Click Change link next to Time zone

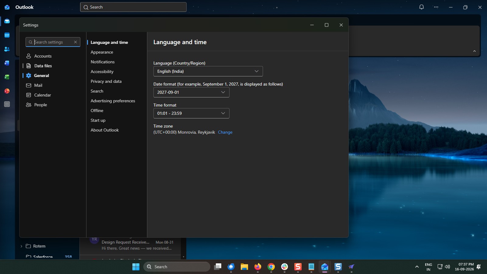click(x=225, y=132)
